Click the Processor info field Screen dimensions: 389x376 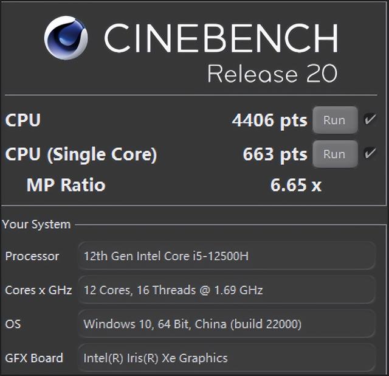pos(227,256)
